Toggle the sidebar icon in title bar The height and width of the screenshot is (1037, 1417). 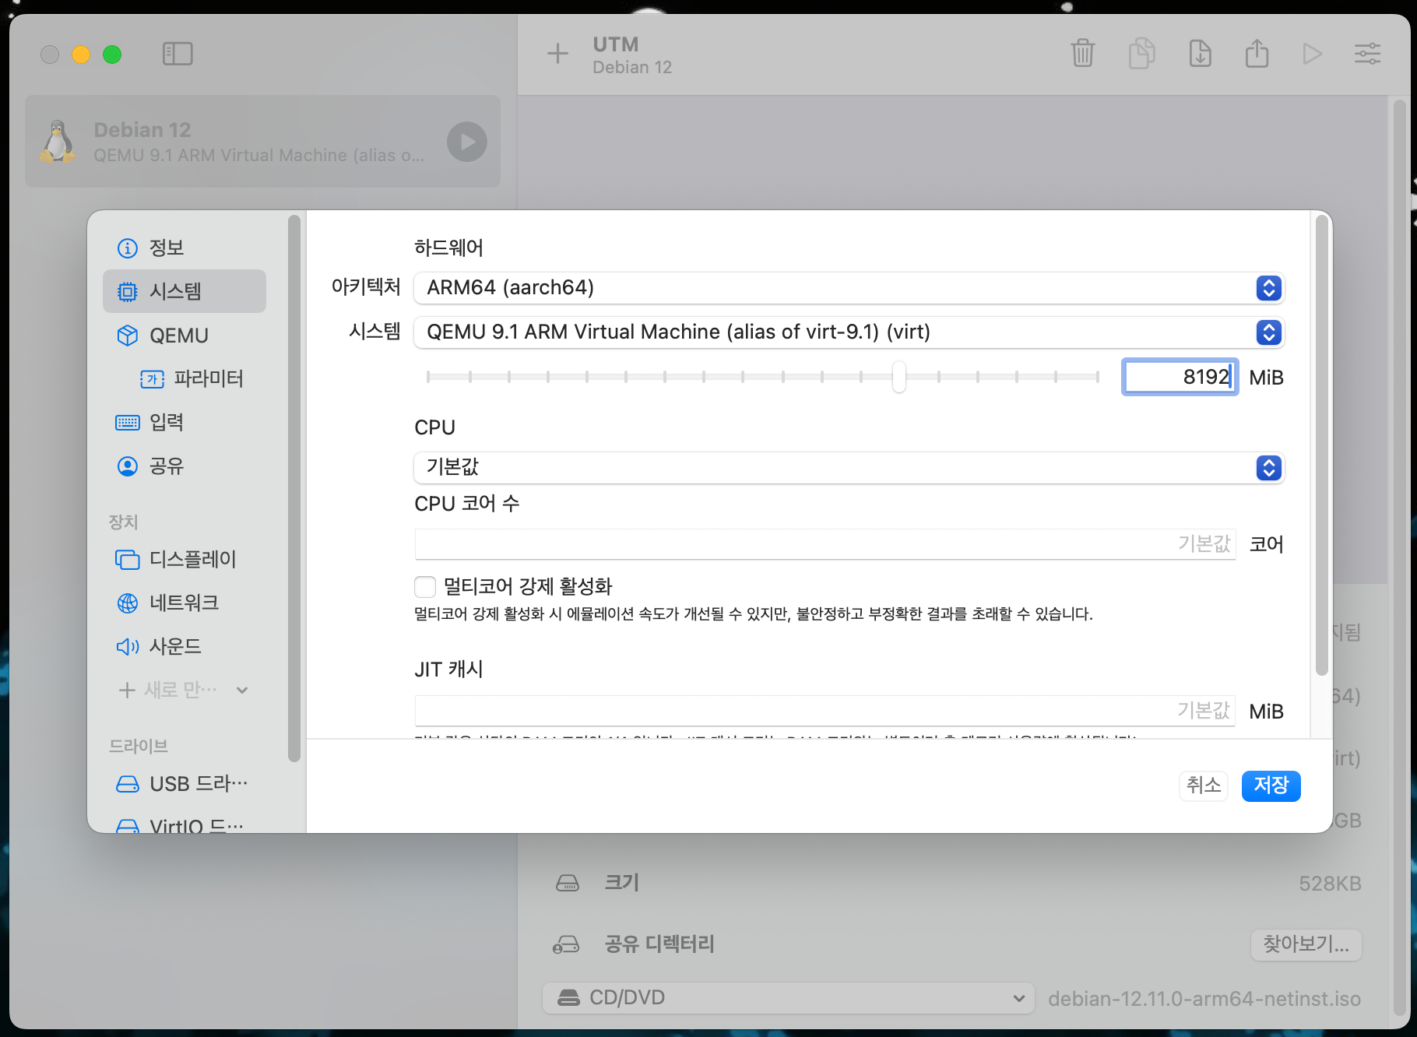pos(178,54)
